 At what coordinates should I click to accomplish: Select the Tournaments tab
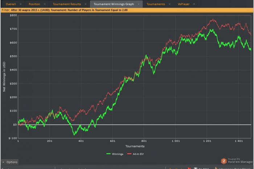[156, 4]
